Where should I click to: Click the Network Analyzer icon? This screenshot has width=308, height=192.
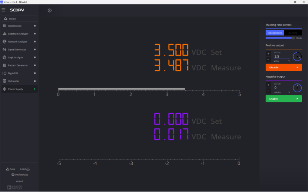click(4, 42)
